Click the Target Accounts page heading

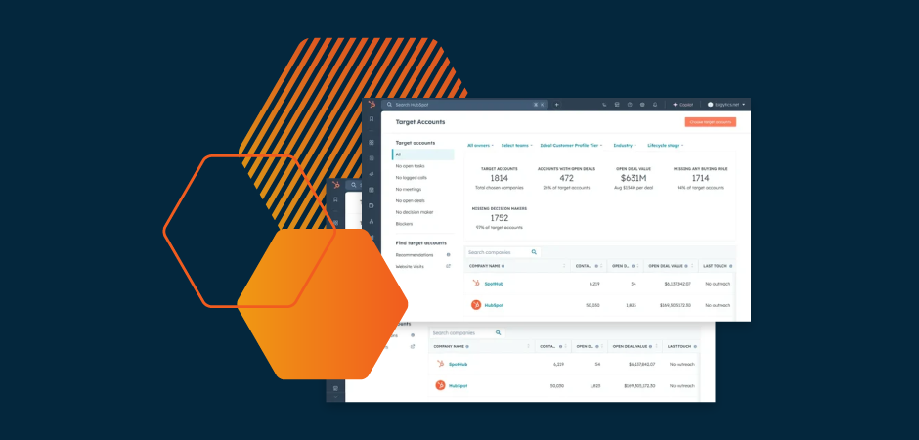pyautogui.click(x=420, y=122)
